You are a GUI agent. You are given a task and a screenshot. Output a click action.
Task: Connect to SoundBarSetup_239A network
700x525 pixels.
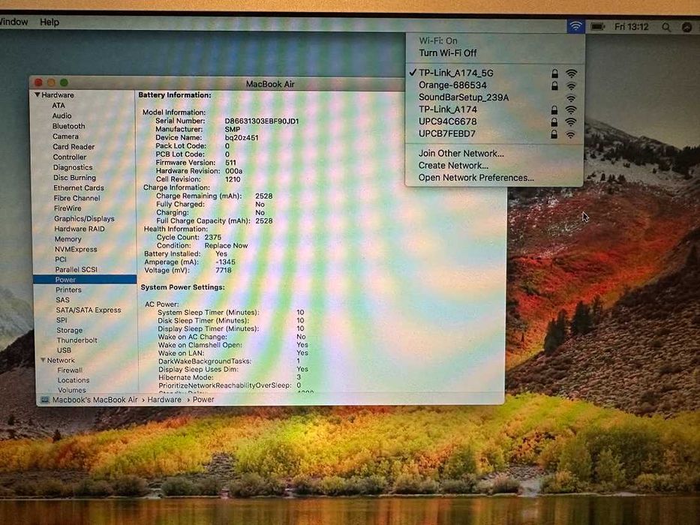464,97
